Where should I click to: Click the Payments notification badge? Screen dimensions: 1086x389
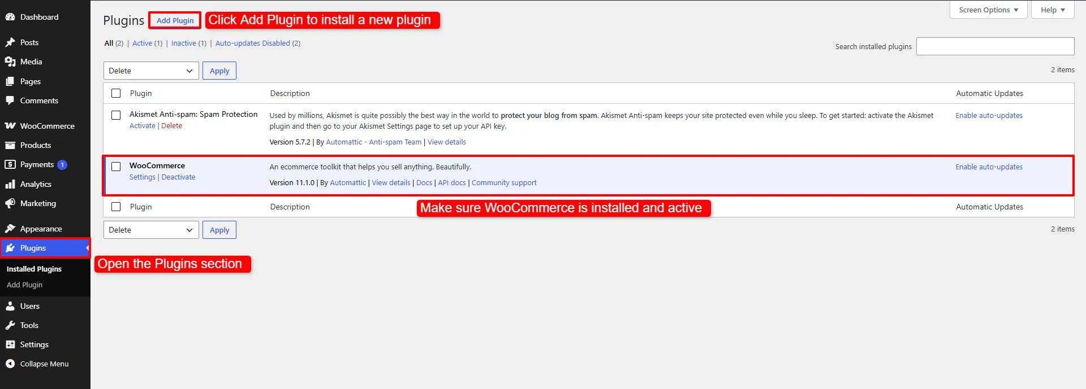[x=62, y=165]
